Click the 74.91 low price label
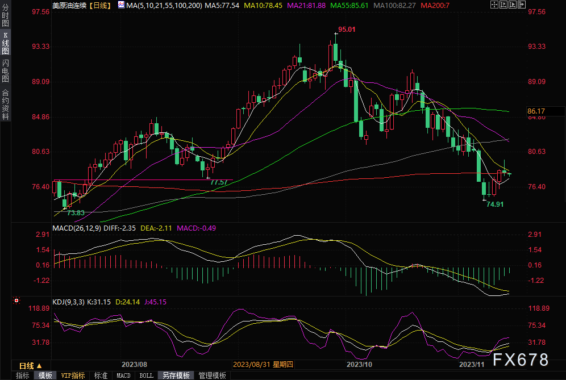Image resolution: width=566 pixels, height=380 pixels. (x=495, y=204)
